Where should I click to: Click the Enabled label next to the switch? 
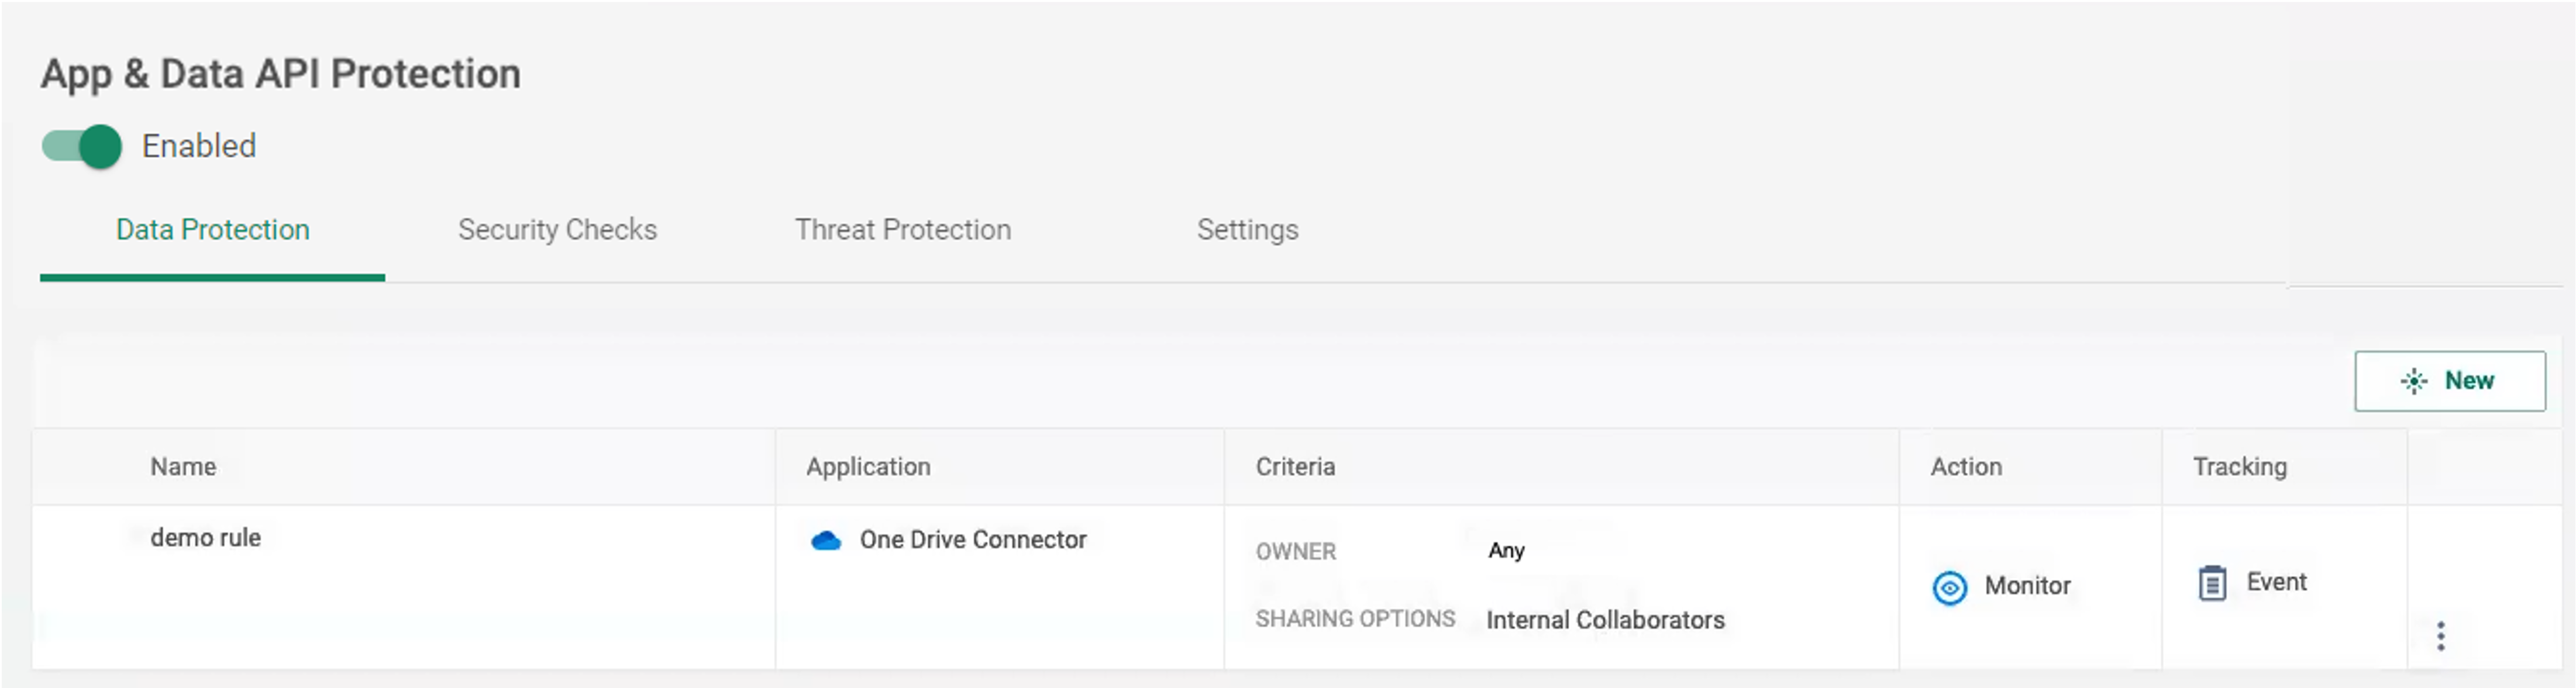coord(199,146)
